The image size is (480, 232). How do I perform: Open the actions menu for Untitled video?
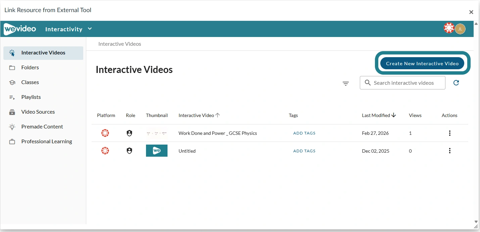449,151
